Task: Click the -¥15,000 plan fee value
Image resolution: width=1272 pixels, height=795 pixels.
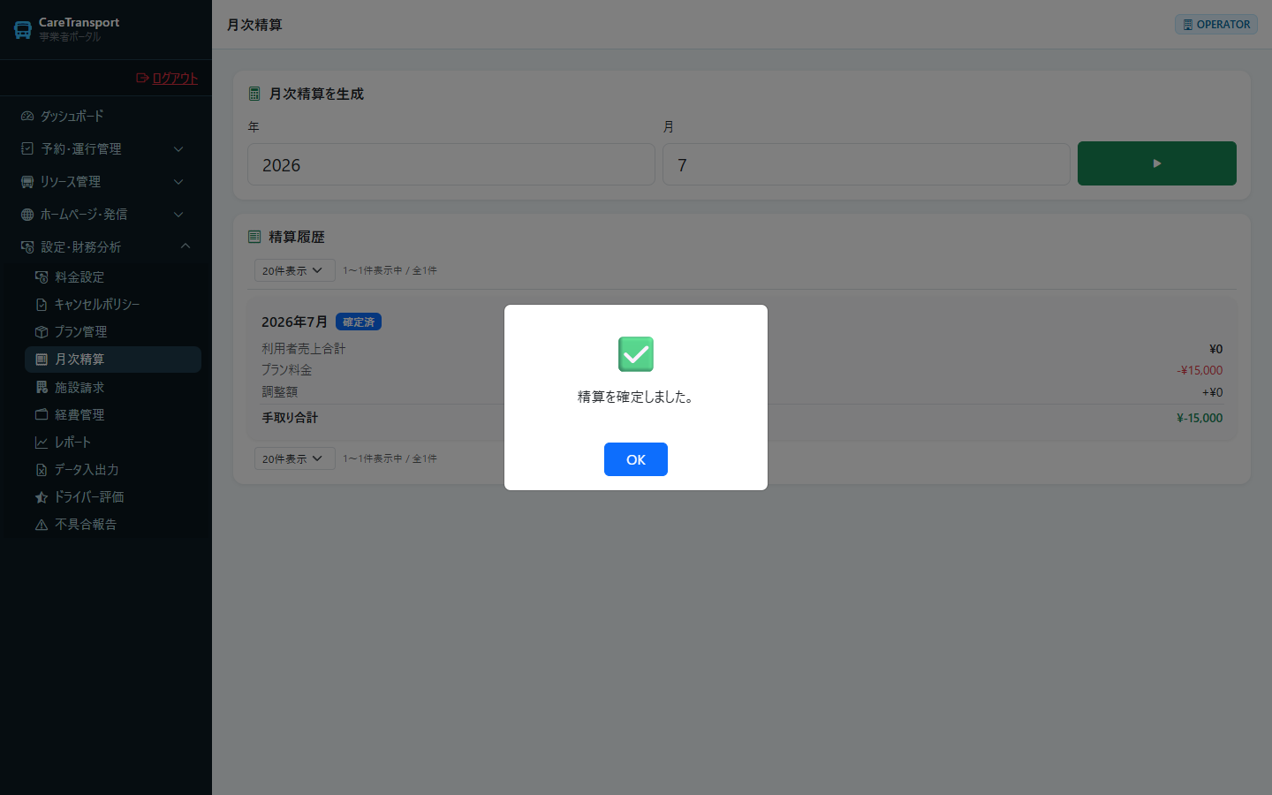Action: [x=1200, y=370]
